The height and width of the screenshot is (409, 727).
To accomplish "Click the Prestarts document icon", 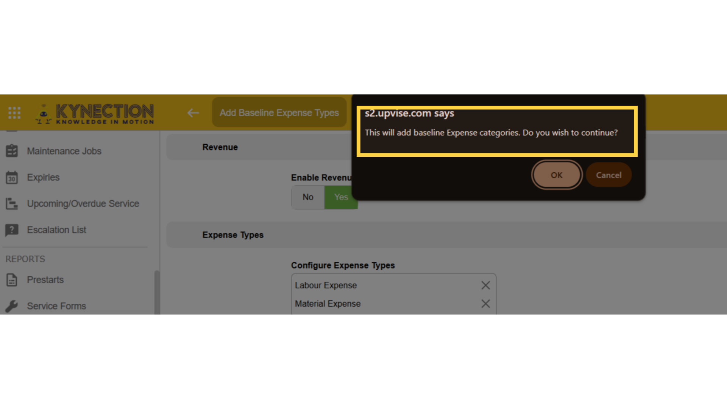I will coord(12,280).
